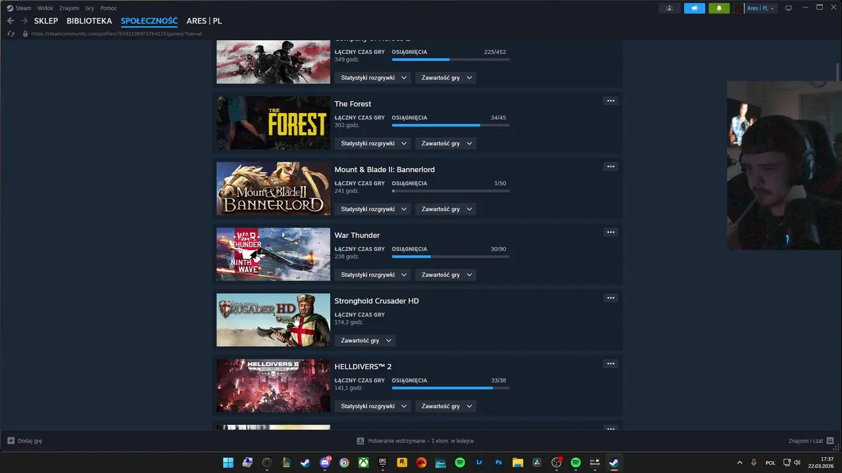The image size is (842, 473).
Task: Click the padlock icon beside the URL
Action: pos(25,34)
